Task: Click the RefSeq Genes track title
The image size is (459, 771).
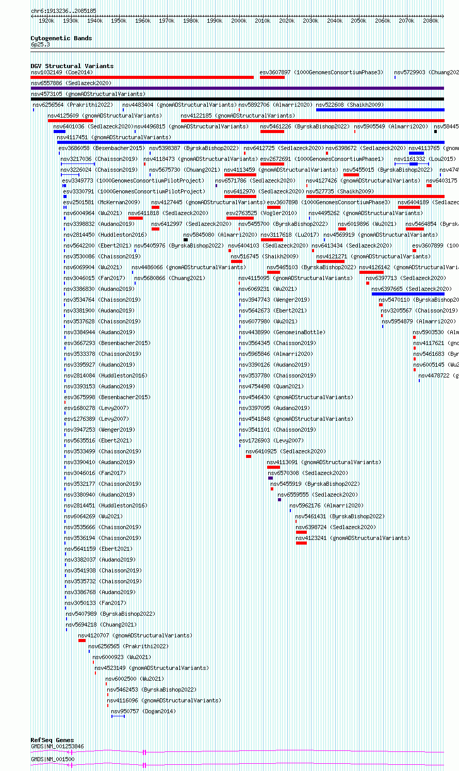Action: click(x=52, y=740)
